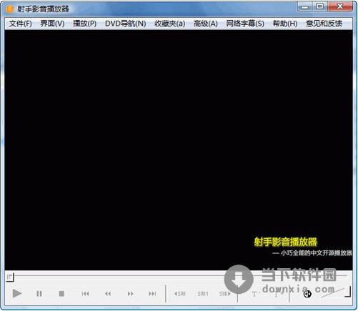Screen dimensions: 358x311
Task: Click the seek bar handle at start
Action: pos(10,277)
